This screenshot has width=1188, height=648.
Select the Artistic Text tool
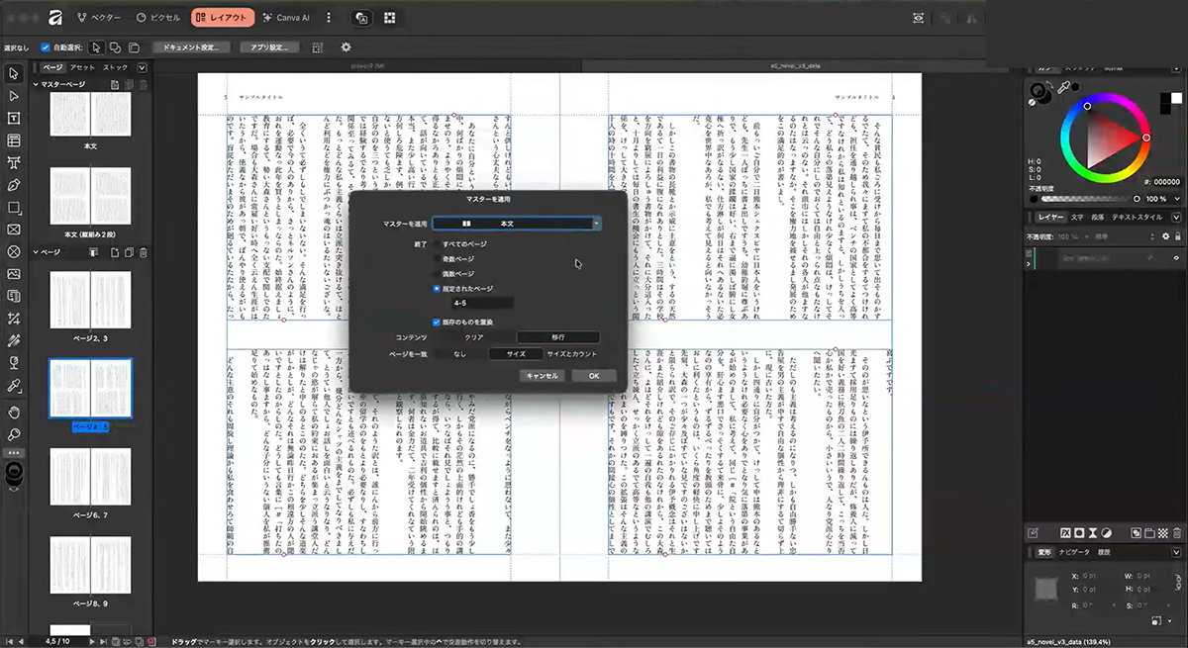(x=14, y=162)
